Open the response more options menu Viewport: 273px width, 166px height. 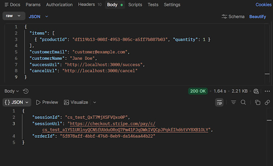pyautogui.click(x=267, y=91)
